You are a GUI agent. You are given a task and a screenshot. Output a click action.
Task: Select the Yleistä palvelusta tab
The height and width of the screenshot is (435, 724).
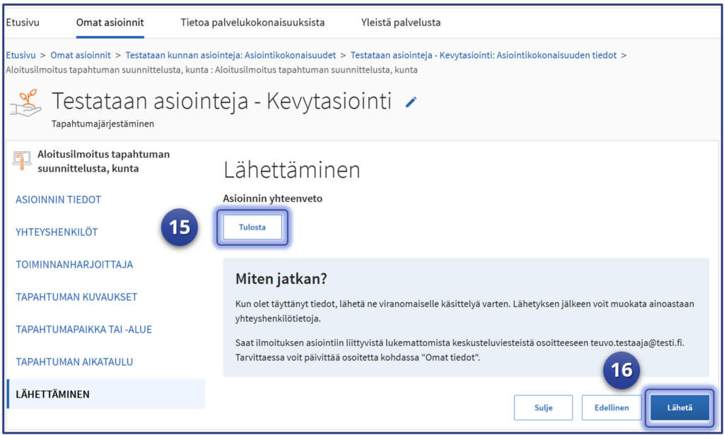click(400, 23)
